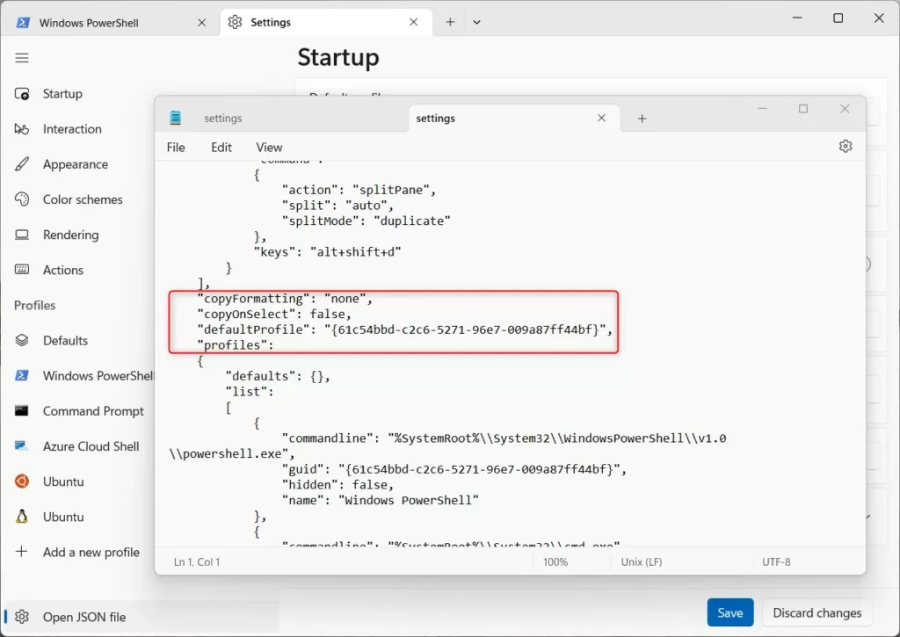The width and height of the screenshot is (900, 637).
Task: Open the Terminal new-tab dropdown chevron
Action: pyautogui.click(x=476, y=22)
